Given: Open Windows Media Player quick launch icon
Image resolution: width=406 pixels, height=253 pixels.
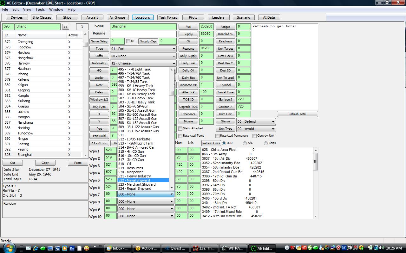Looking at the screenshot, I should click(65, 248).
